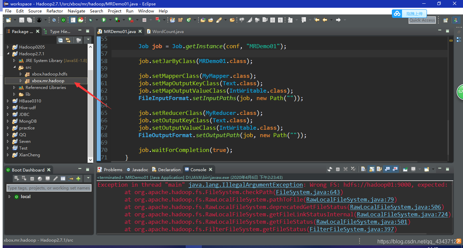Click the Boot Dashboard filter tags field
The height and width of the screenshot is (248, 463).
(49, 188)
